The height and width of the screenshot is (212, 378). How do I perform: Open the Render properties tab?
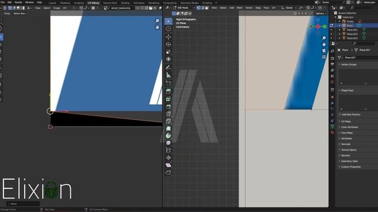pyautogui.click(x=333, y=58)
